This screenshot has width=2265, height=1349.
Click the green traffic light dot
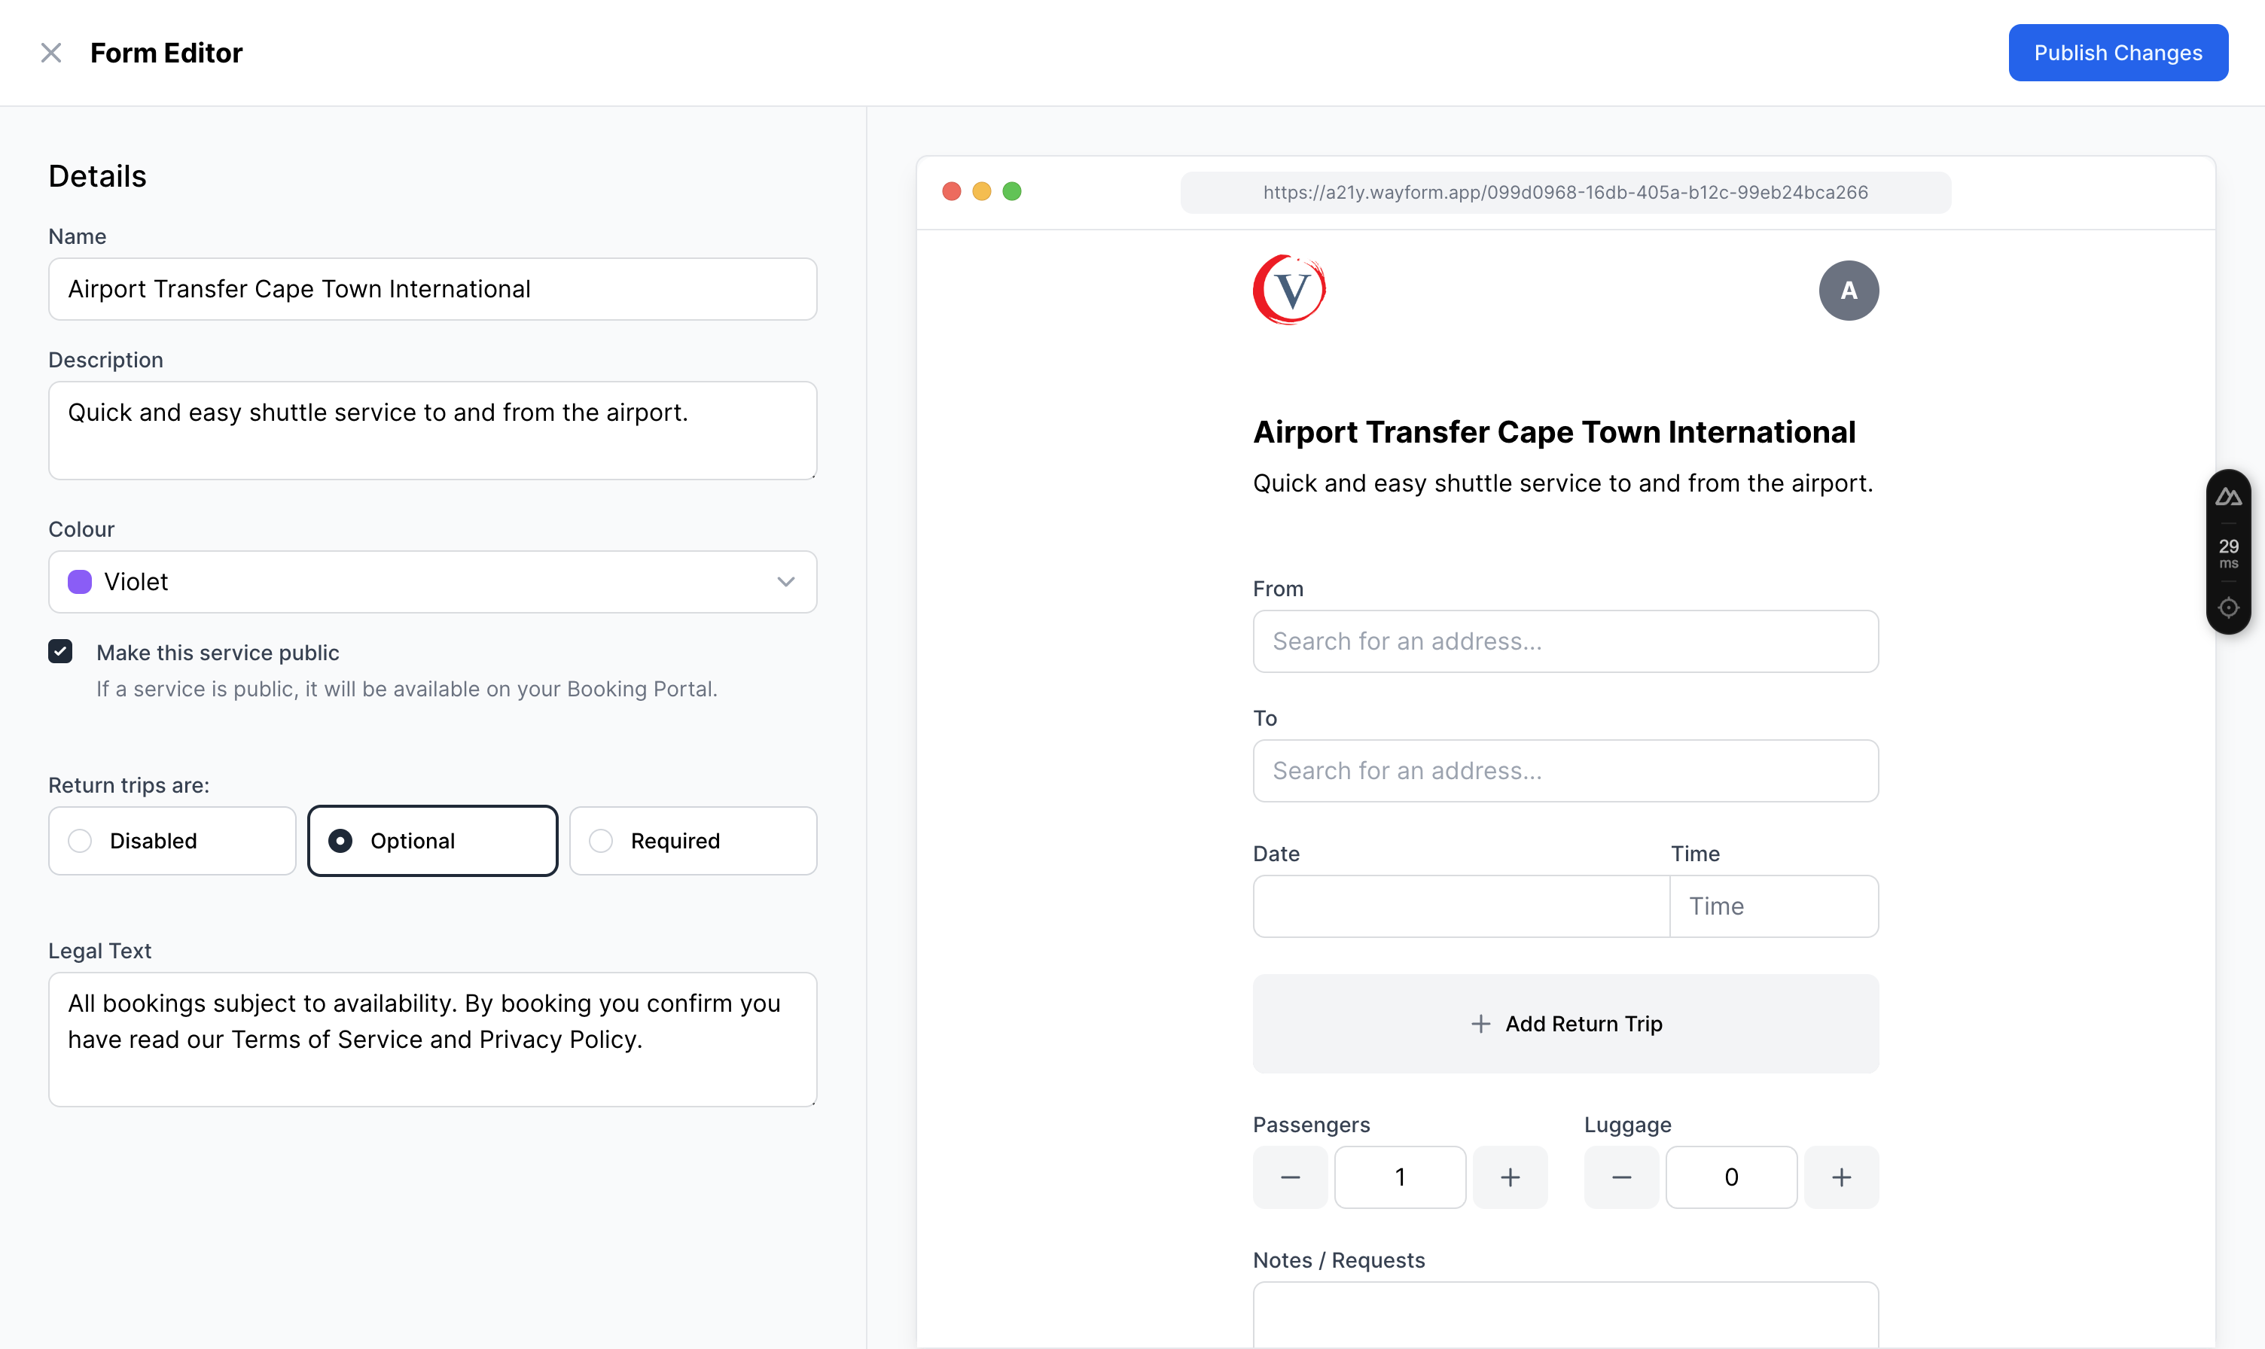click(1012, 193)
